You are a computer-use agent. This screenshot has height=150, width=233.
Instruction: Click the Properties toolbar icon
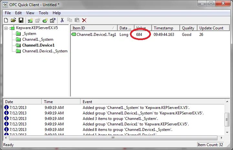[x=52, y=20]
